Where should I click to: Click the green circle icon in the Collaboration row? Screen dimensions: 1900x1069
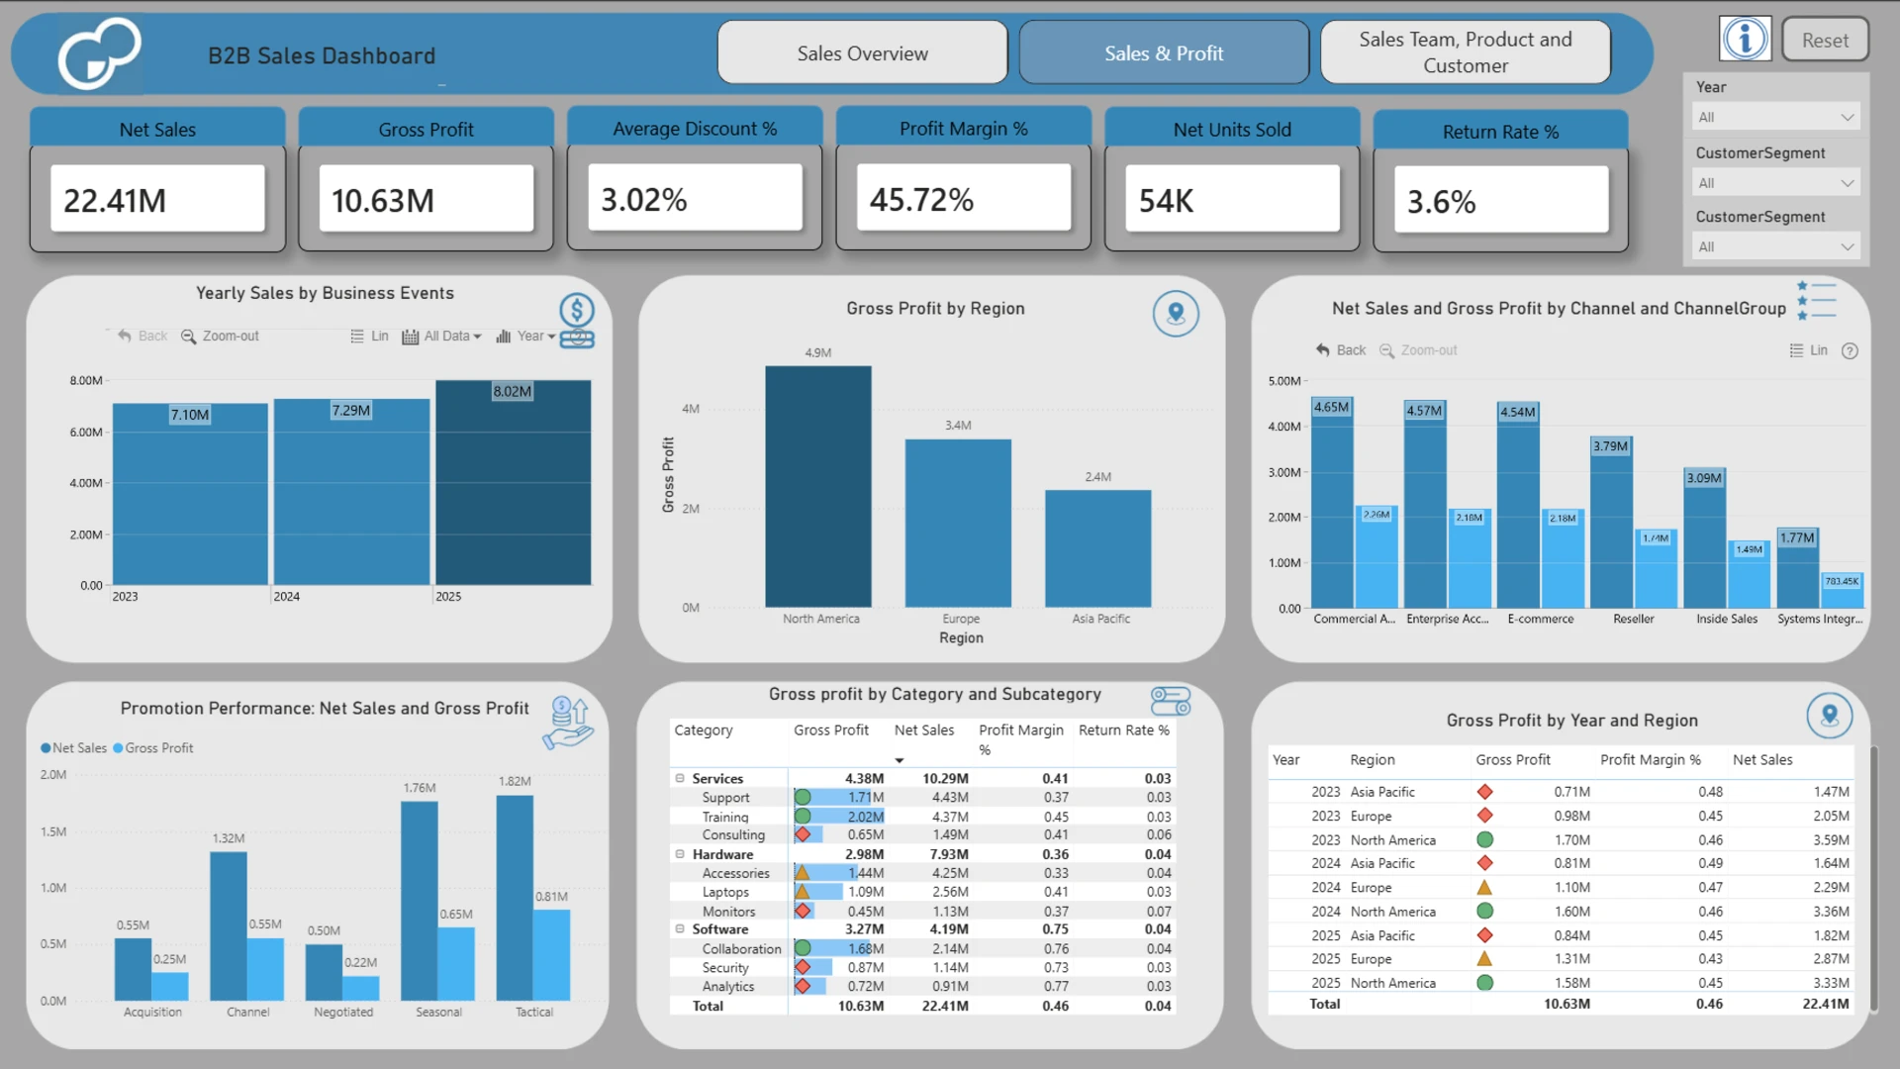coord(803,948)
